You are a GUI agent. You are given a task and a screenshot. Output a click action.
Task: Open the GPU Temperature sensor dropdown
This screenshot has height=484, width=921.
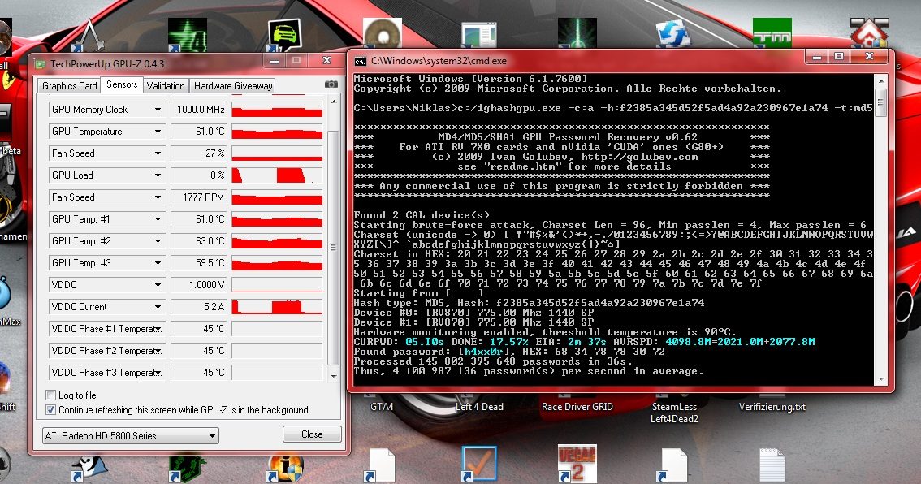tap(158, 132)
